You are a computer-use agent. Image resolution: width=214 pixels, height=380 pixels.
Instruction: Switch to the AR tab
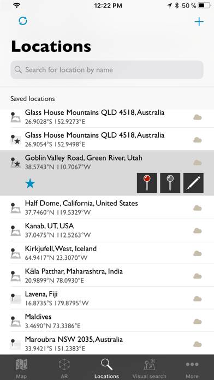click(x=64, y=368)
